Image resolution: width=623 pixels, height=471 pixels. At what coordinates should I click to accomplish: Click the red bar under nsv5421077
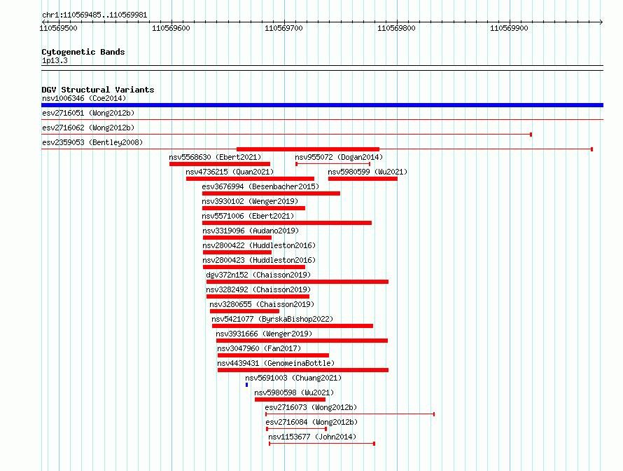click(293, 326)
